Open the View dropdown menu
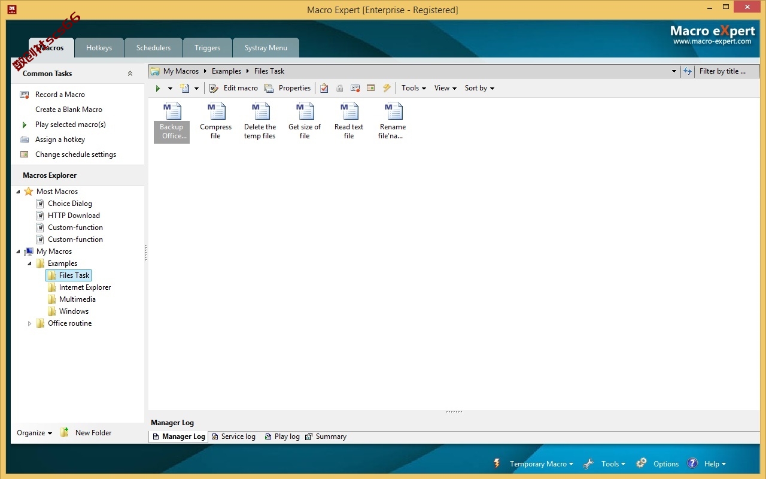This screenshot has width=766, height=479. click(x=445, y=88)
